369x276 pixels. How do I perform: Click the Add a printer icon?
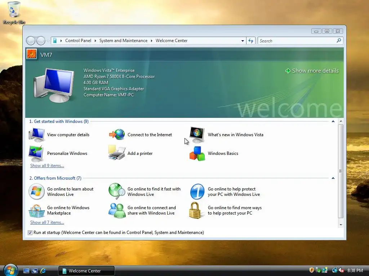point(117,153)
